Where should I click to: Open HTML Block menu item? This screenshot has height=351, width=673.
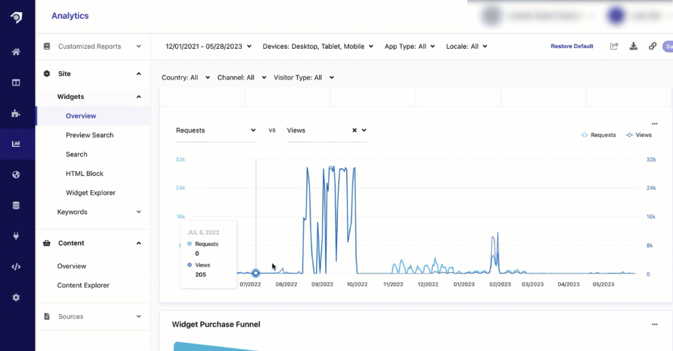point(85,174)
